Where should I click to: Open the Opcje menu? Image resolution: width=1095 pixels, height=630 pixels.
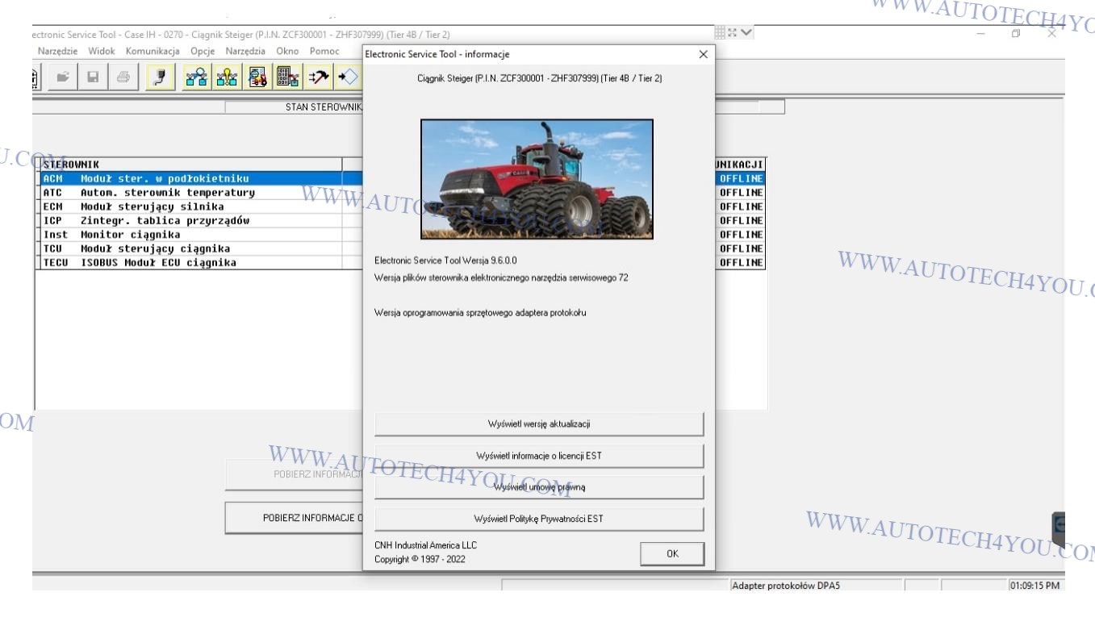tap(203, 51)
